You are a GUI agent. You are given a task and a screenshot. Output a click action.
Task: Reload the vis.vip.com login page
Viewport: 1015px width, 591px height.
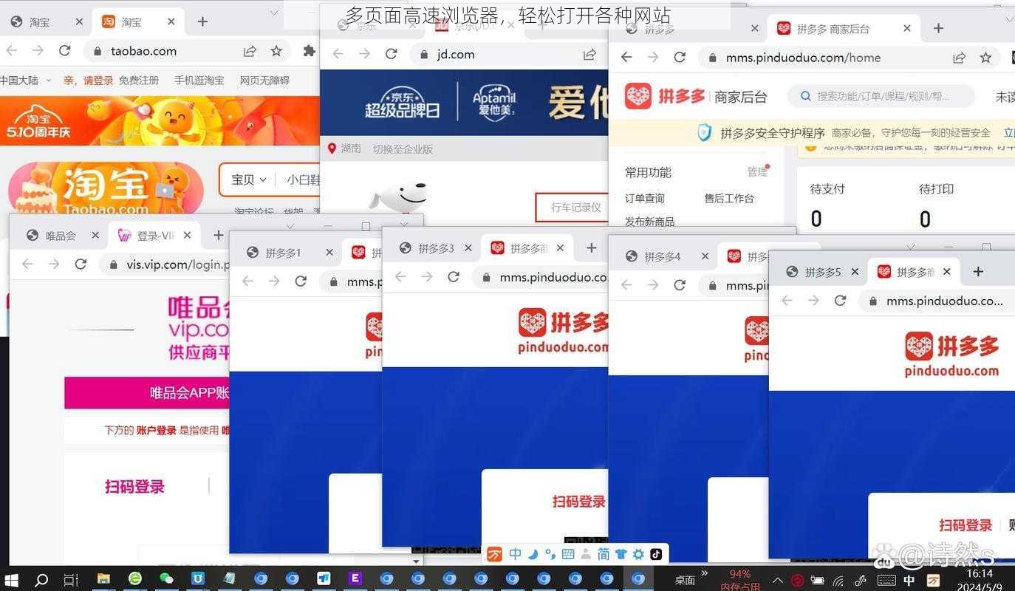pos(81,264)
